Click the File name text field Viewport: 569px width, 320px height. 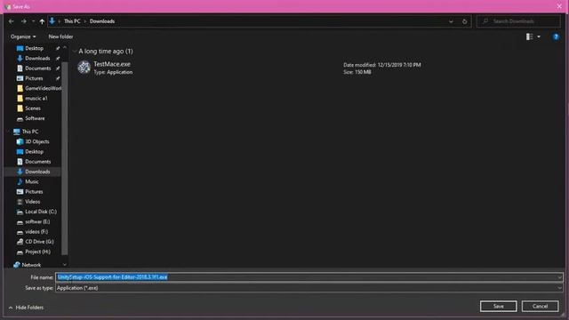coord(306,277)
